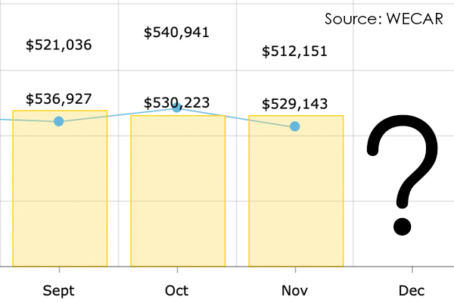The height and width of the screenshot is (303, 454).
Task: Click the Dec axis label
Action: pyautogui.click(x=412, y=290)
